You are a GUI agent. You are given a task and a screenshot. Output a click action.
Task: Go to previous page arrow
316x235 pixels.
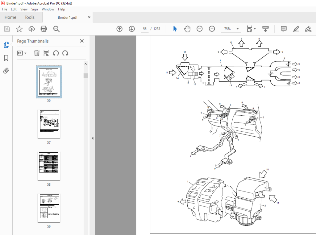point(119,29)
